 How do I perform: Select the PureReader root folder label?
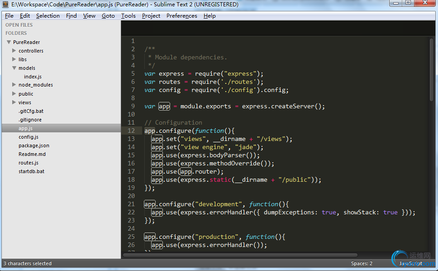27,42
